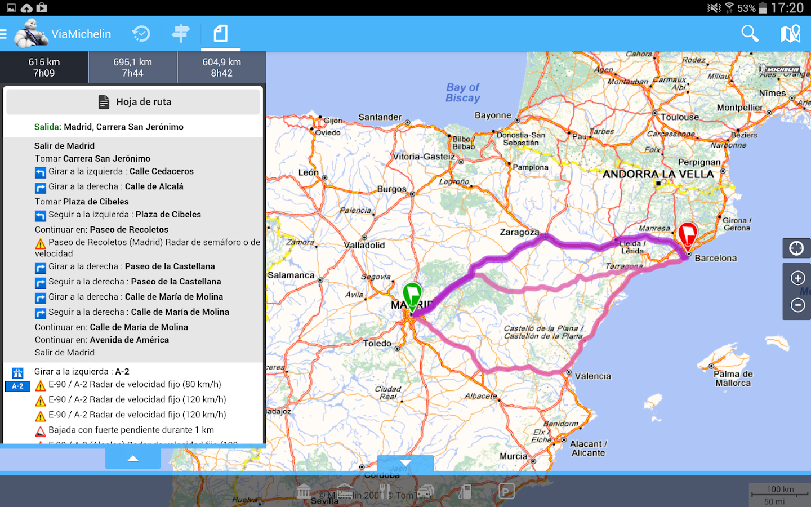Screen dimensions: 811x507
Task: Click the A-2 motorway badge icon
Action: [x=17, y=386]
